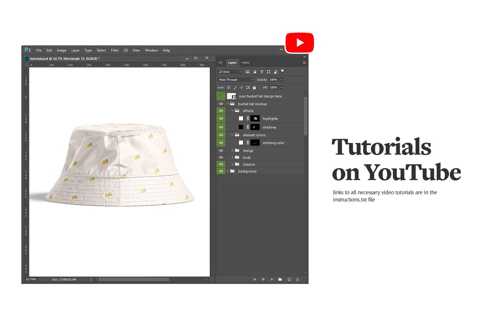Click the Lock transparent pixels icon
This screenshot has width=485, height=323.
[229, 87]
